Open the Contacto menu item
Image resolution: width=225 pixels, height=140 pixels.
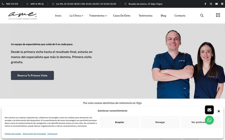click(180, 16)
